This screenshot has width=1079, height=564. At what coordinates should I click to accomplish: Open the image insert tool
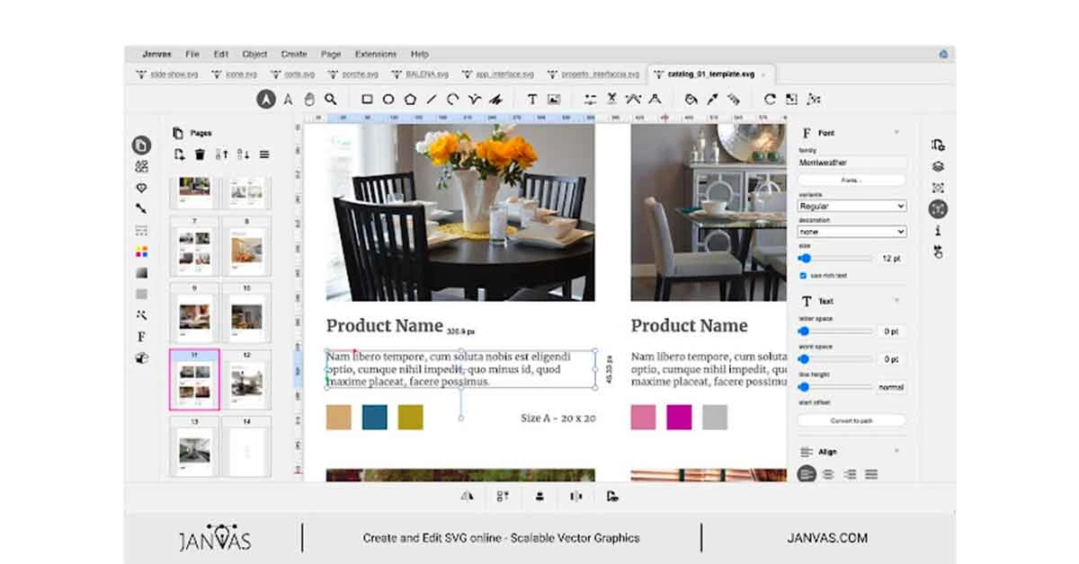555,99
